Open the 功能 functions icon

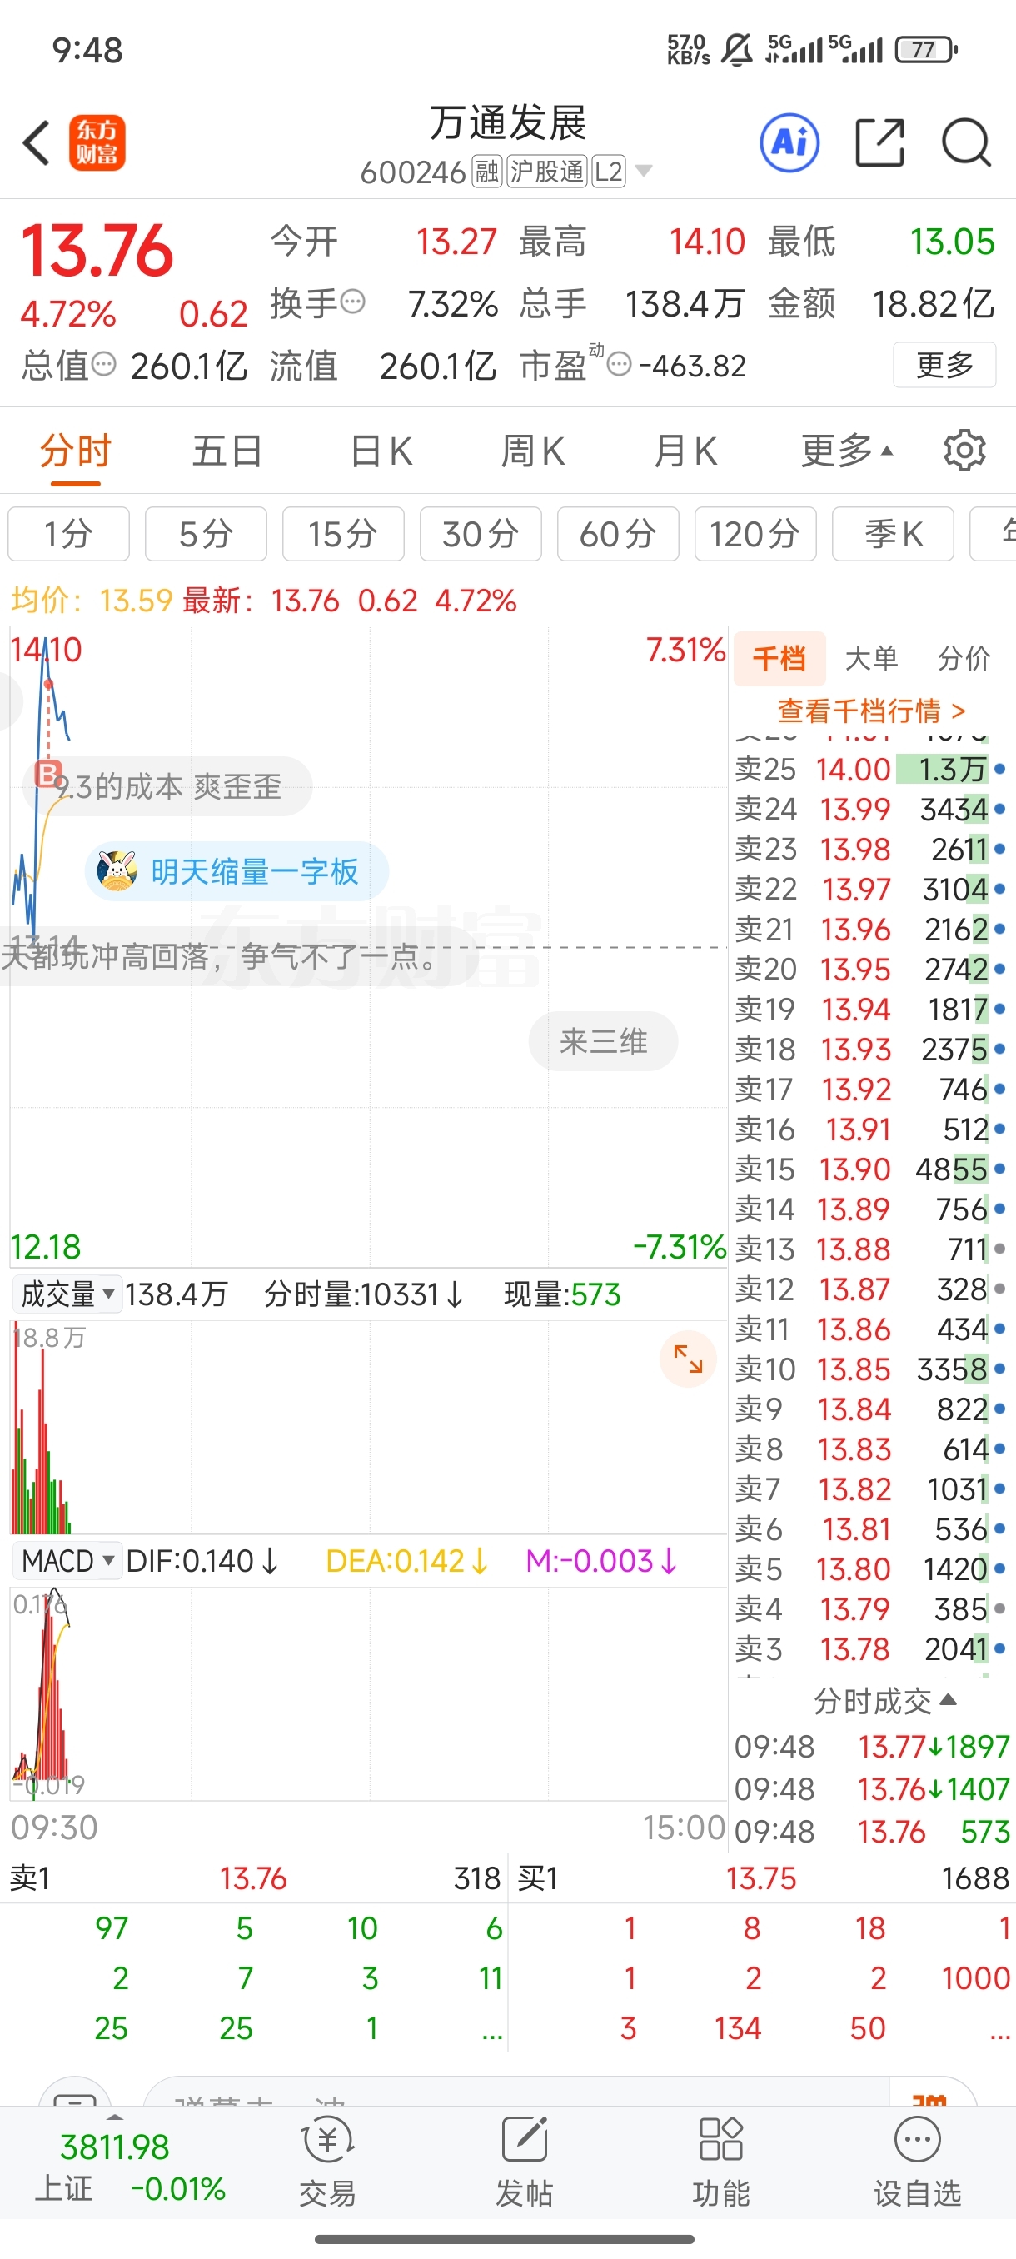tap(720, 2162)
